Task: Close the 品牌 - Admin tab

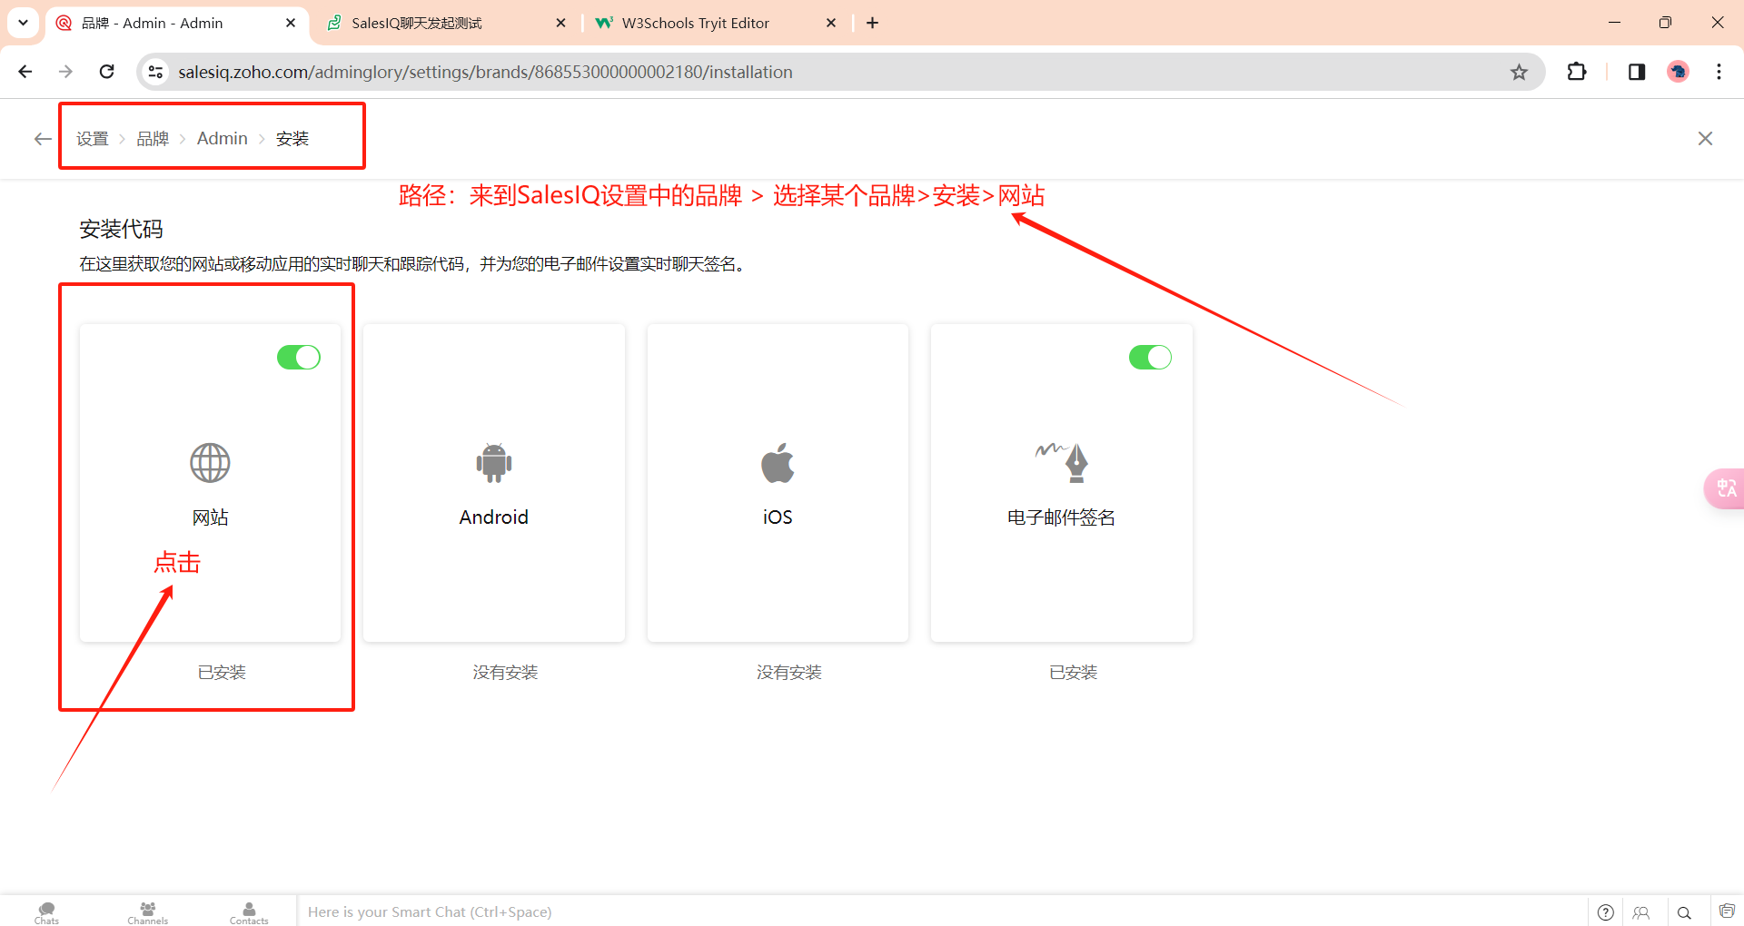Action: pos(291,23)
